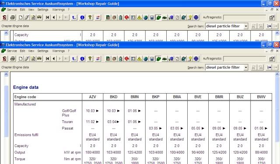Click the print icon in the lower window
280x164 pixels.
pyautogui.click(x=13, y=59)
